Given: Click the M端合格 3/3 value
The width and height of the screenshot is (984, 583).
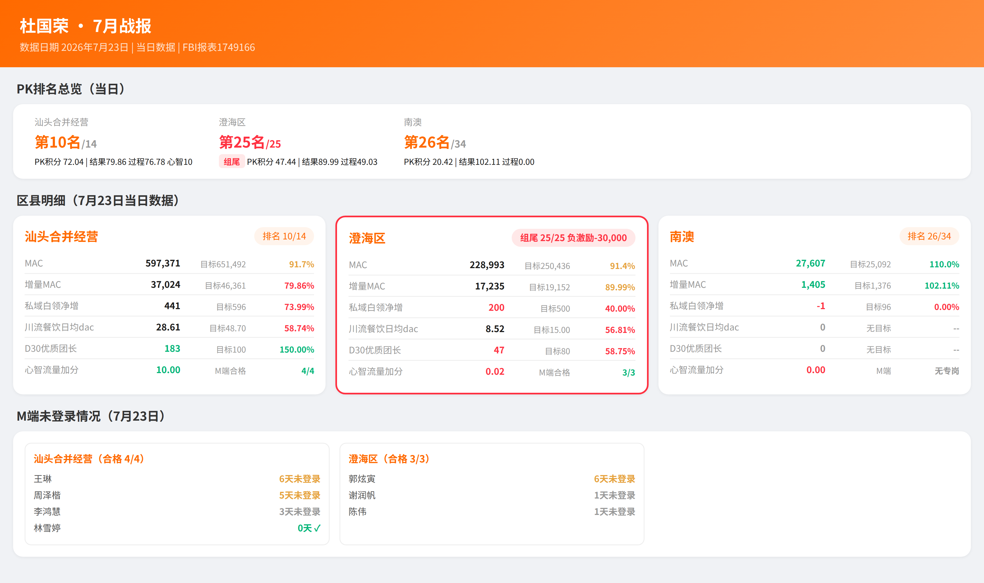Looking at the screenshot, I should tap(628, 373).
